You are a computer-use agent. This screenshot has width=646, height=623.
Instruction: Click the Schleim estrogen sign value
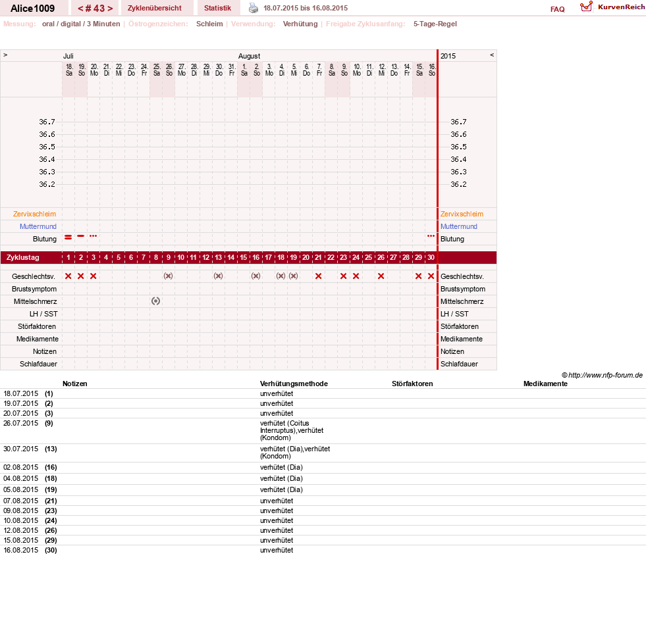click(209, 24)
